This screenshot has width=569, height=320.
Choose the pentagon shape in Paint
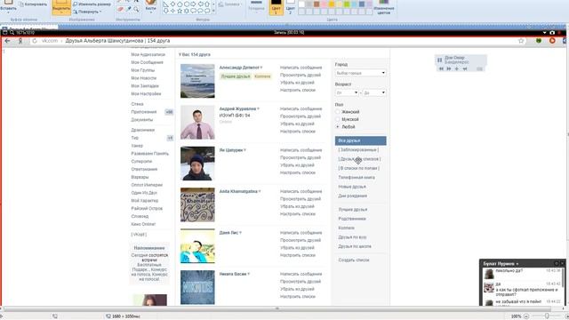click(180, 4)
